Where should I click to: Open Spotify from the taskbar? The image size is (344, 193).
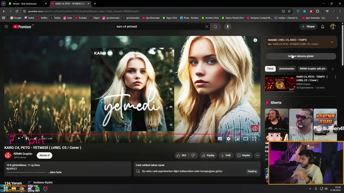37,189
